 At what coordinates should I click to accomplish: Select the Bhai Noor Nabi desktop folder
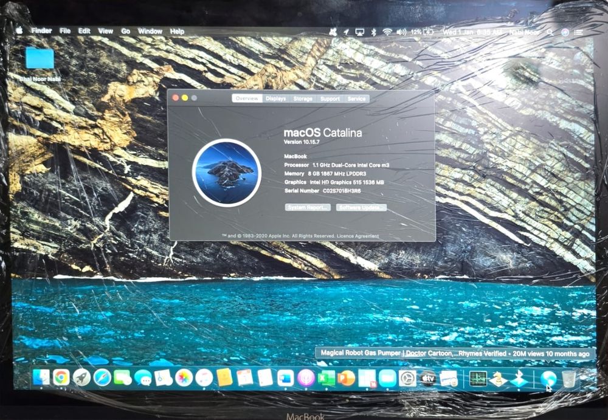[40, 64]
